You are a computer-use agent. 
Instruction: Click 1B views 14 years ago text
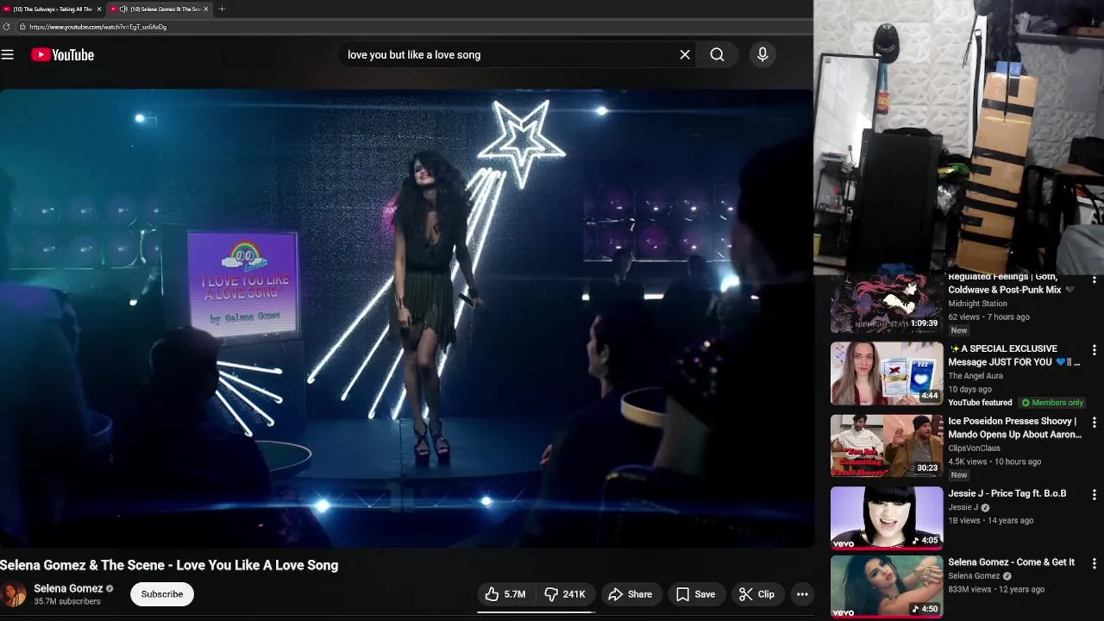pos(991,521)
